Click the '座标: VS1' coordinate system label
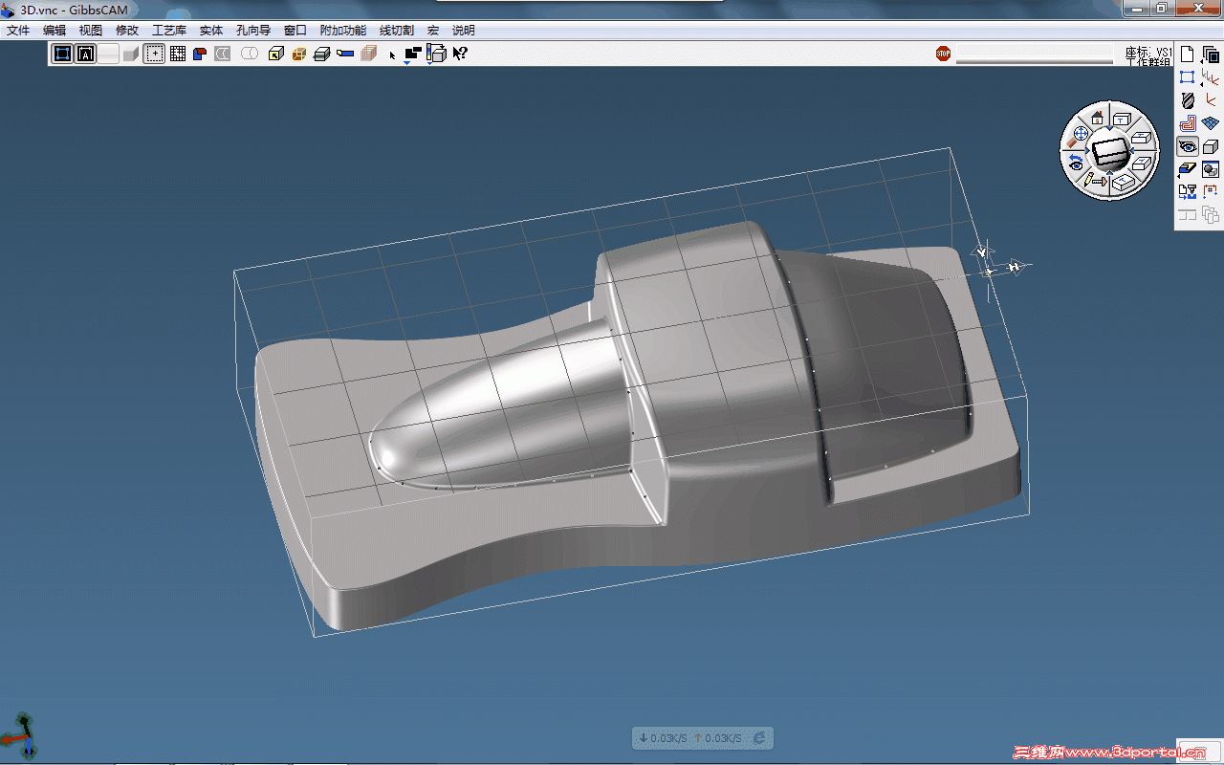 (1148, 53)
